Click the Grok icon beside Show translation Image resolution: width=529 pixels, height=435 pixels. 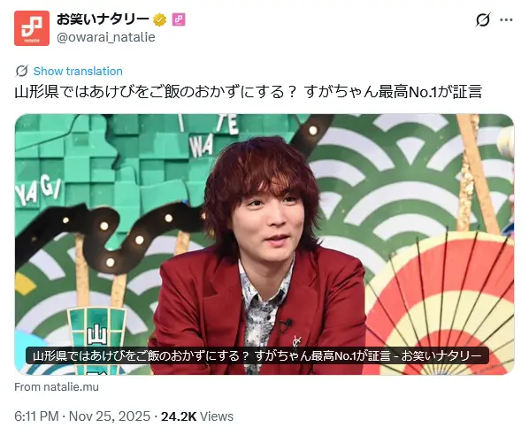pyautogui.click(x=22, y=71)
